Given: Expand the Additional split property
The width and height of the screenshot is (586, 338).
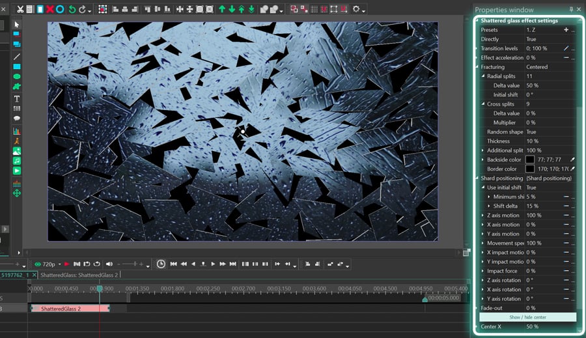Looking at the screenshot, I should point(483,150).
